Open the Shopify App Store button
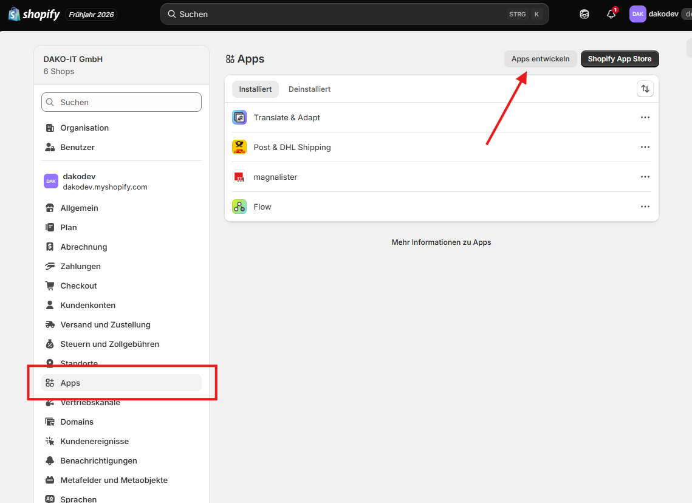The width and height of the screenshot is (692, 503). tap(620, 59)
